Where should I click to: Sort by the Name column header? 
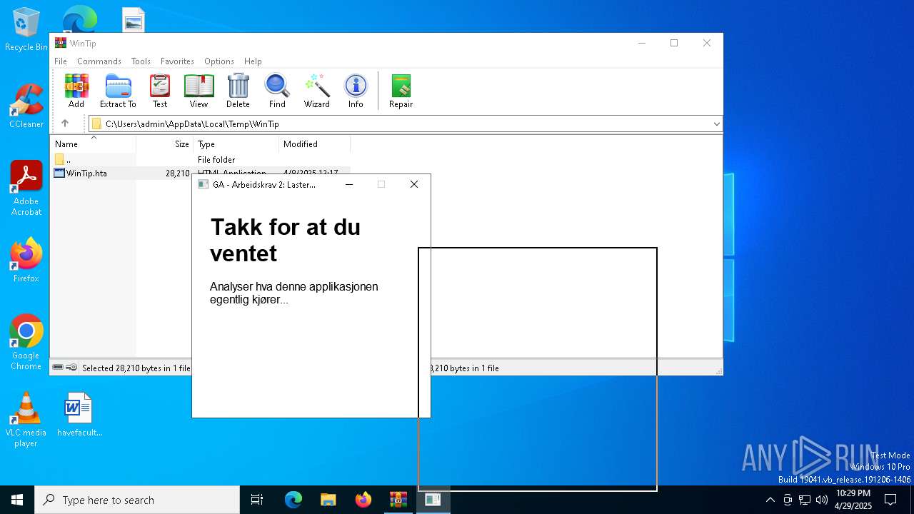tap(93, 144)
